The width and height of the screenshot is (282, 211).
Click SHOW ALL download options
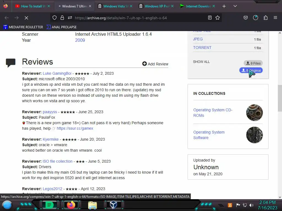[201, 62]
